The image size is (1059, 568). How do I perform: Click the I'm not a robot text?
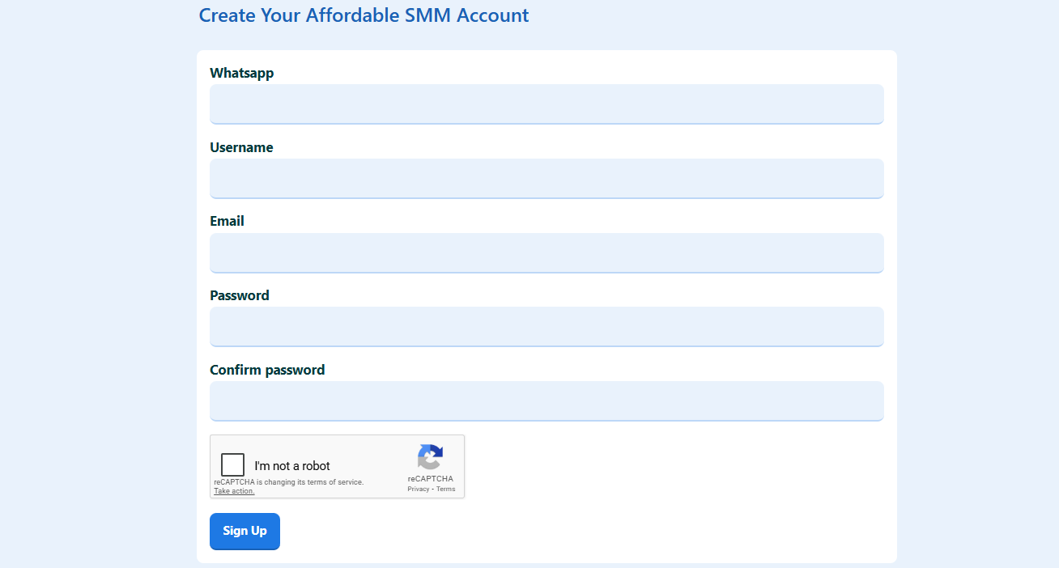click(292, 466)
